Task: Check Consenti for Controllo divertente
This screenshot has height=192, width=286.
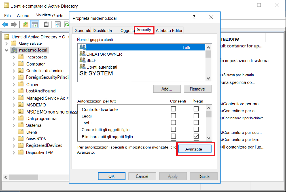Action: pos(173,109)
